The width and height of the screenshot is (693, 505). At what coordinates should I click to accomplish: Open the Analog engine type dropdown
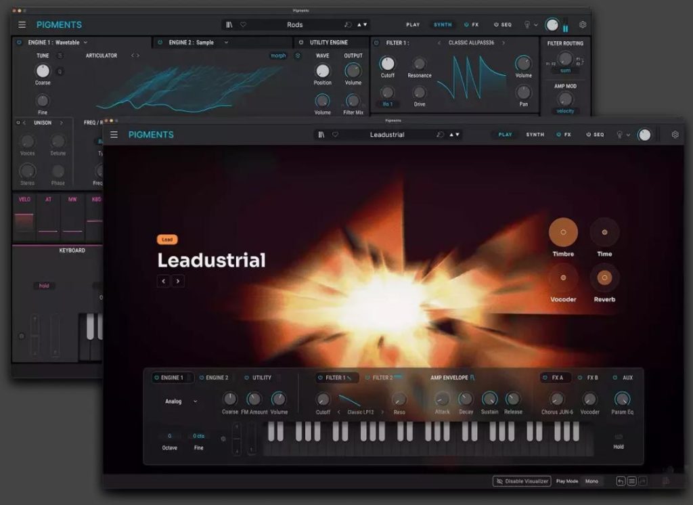click(x=181, y=401)
